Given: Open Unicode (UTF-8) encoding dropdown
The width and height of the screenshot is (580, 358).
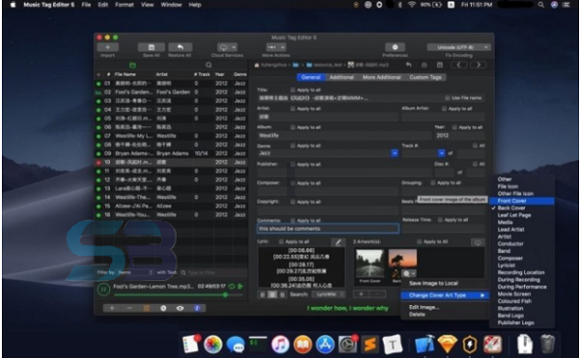Looking at the screenshot, I should 458,47.
